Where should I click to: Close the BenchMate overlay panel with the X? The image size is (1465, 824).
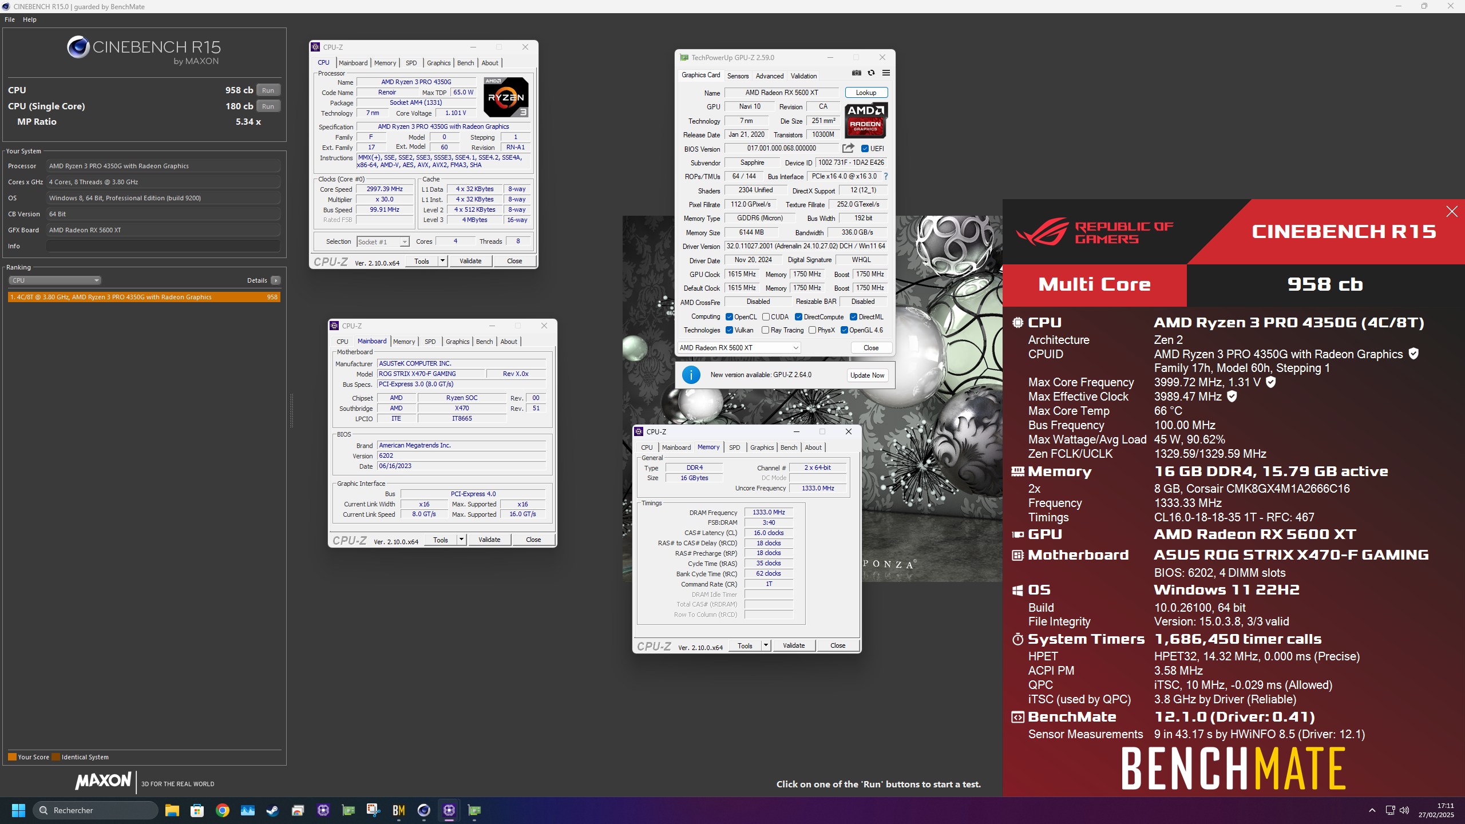[1452, 212]
